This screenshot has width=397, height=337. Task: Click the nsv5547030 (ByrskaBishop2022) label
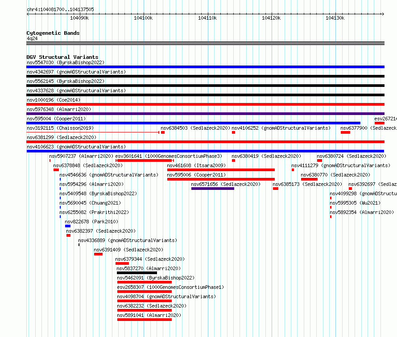coord(66,62)
